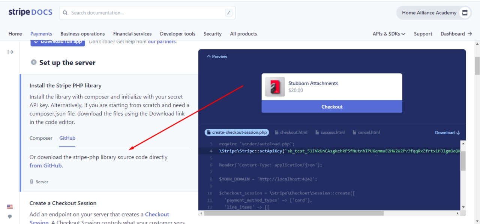Image resolution: width=480 pixels, height=224 pixels.
Task: Select the create-checkout-session.php file tab
Action: pos(237,132)
